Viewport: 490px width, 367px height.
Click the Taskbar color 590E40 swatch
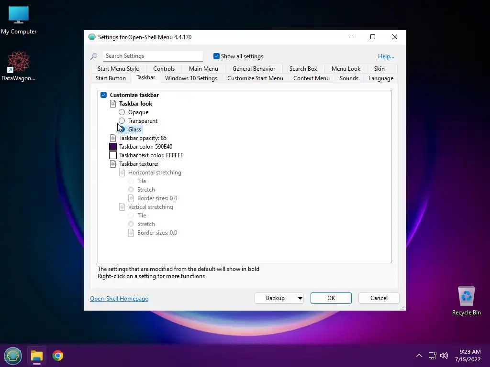pyautogui.click(x=113, y=147)
